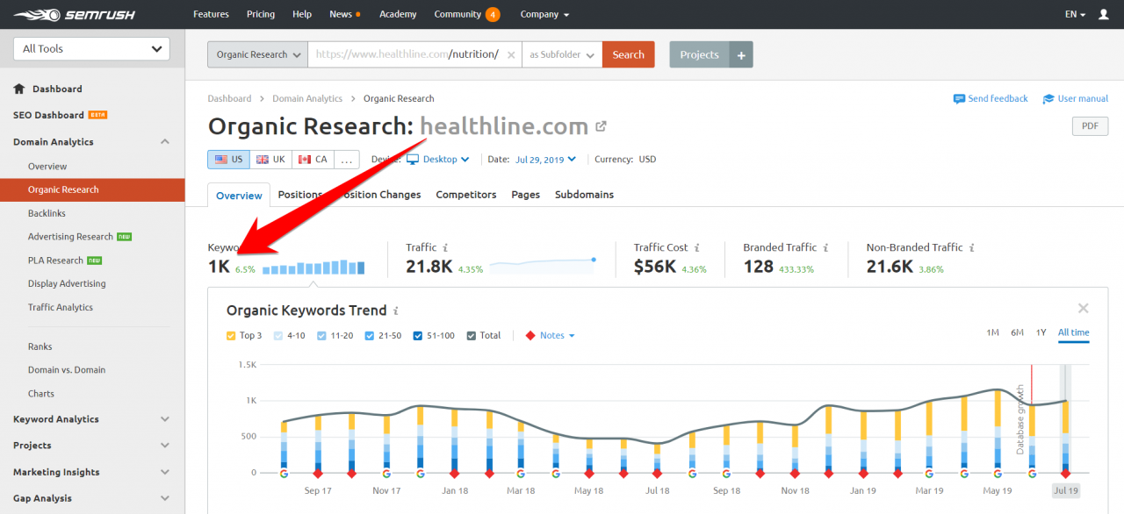This screenshot has width=1124, height=514.
Task: Select the All time range
Action: pyautogui.click(x=1073, y=332)
